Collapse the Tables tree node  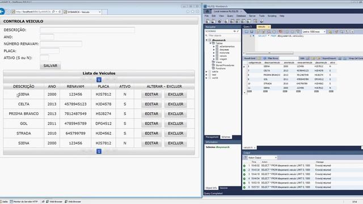[x=210, y=43]
